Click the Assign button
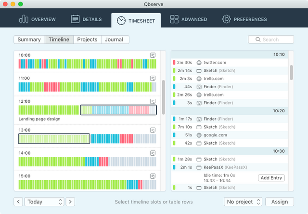 tap(280, 202)
